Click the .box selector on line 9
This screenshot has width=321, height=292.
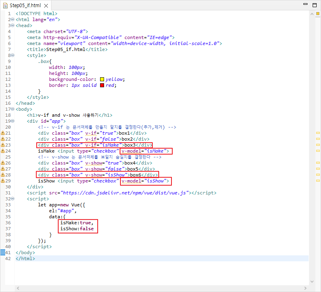[x=45, y=61]
